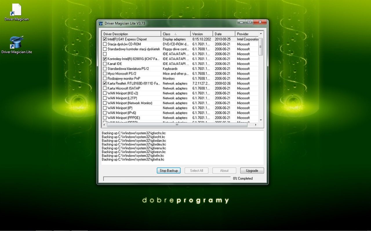The image size is (371, 231).
Task: Check the Karta Microsoft ISATAP driver
Action: (105, 88)
